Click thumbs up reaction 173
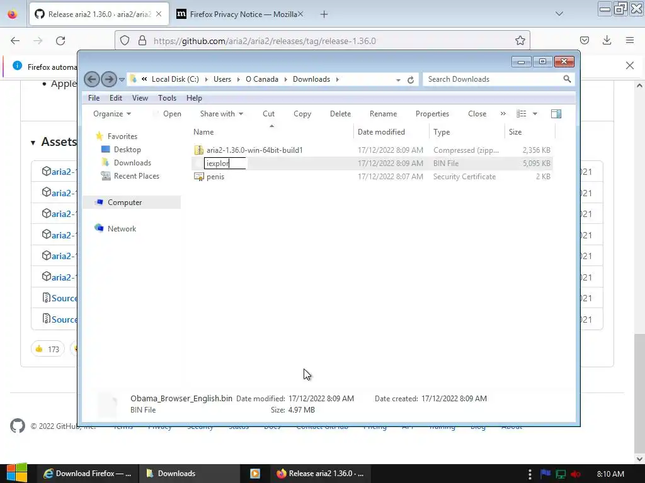Screen dimensions: 645x483 pyautogui.click(x=48, y=349)
